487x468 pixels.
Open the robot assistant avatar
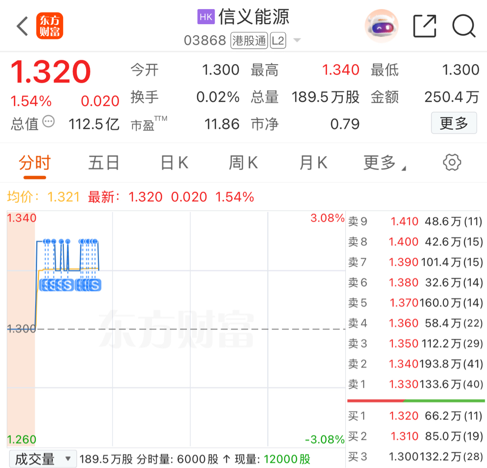[x=381, y=26]
